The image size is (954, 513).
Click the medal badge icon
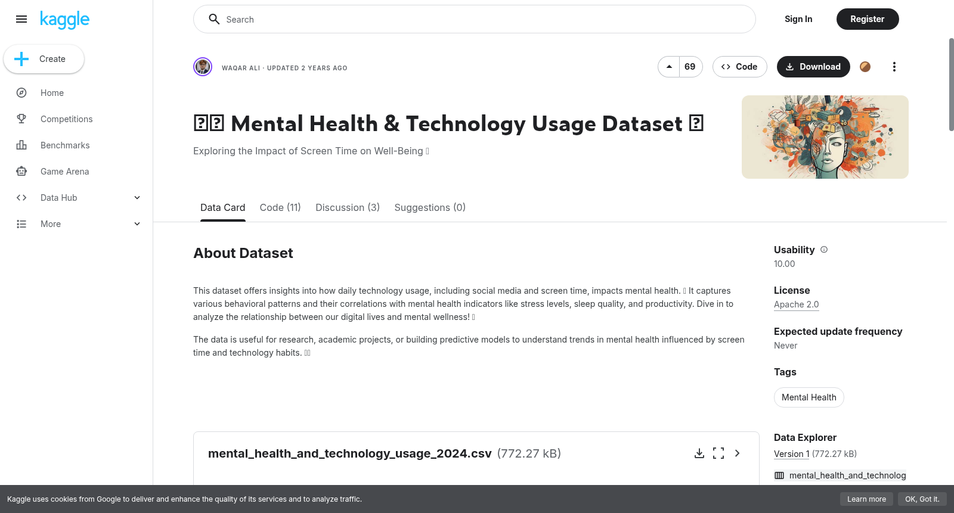(865, 67)
